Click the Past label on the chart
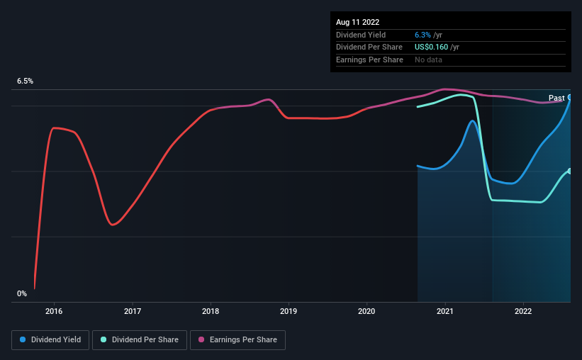 [x=556, y=98]
